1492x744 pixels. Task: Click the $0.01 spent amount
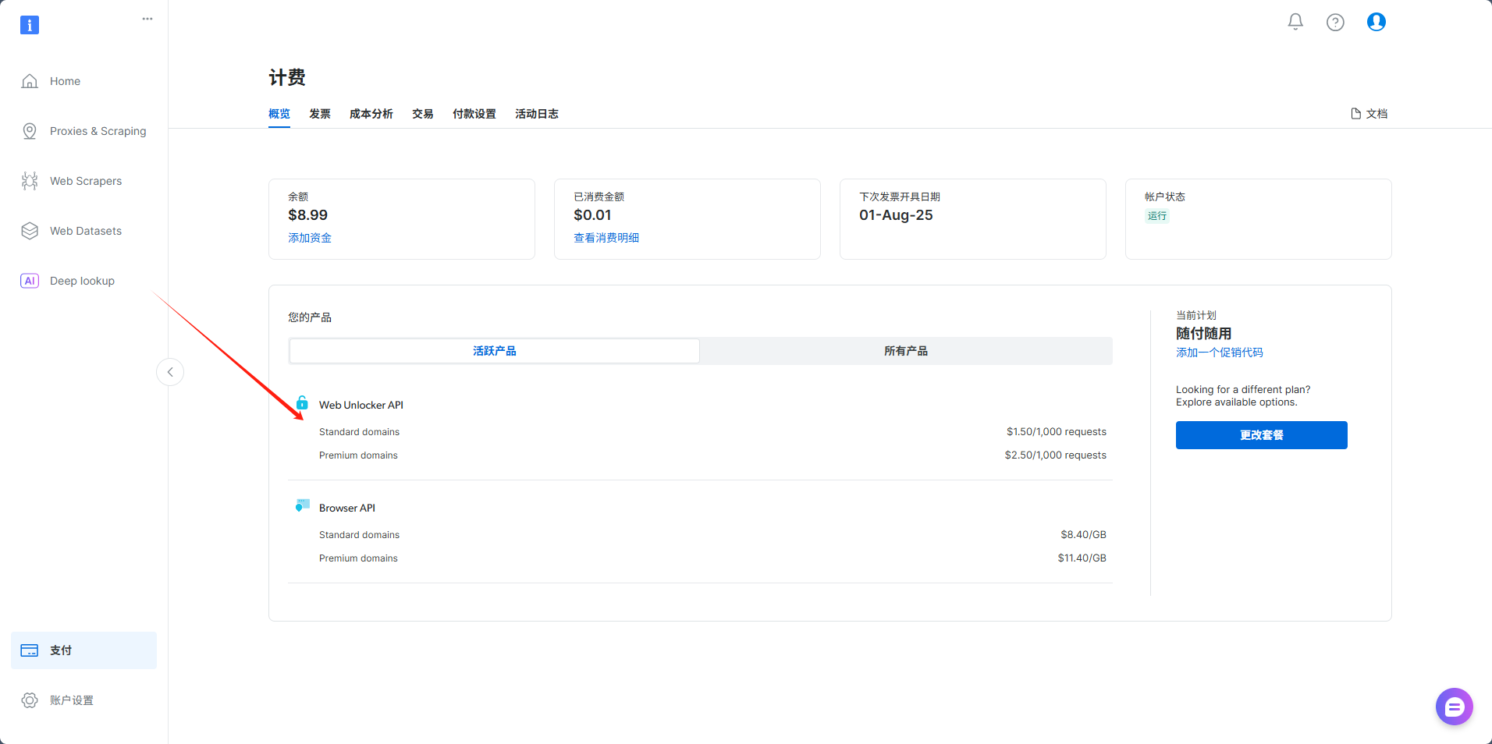coord(593,215)
